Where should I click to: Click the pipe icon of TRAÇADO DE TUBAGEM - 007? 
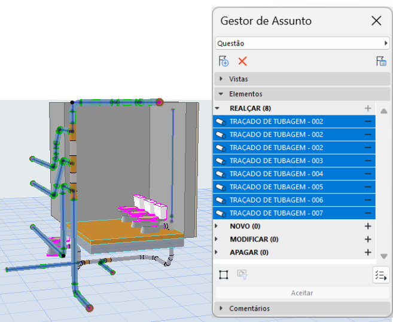221,213
